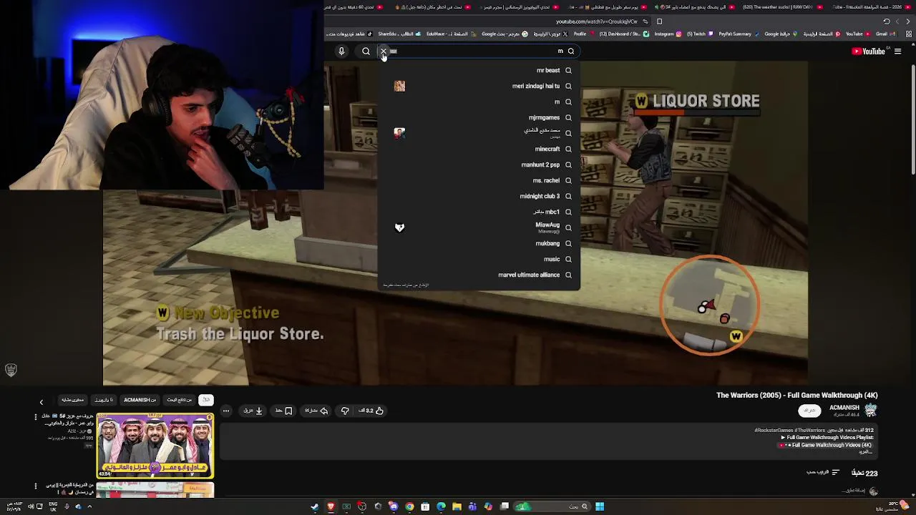Select the 'ACMANISH' filter chip
The image size is (916, 515).
pos(140,400)
